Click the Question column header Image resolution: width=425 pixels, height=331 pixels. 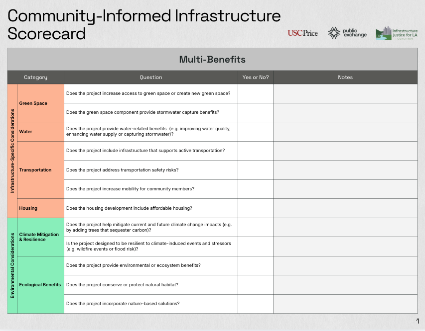[150, 78]
